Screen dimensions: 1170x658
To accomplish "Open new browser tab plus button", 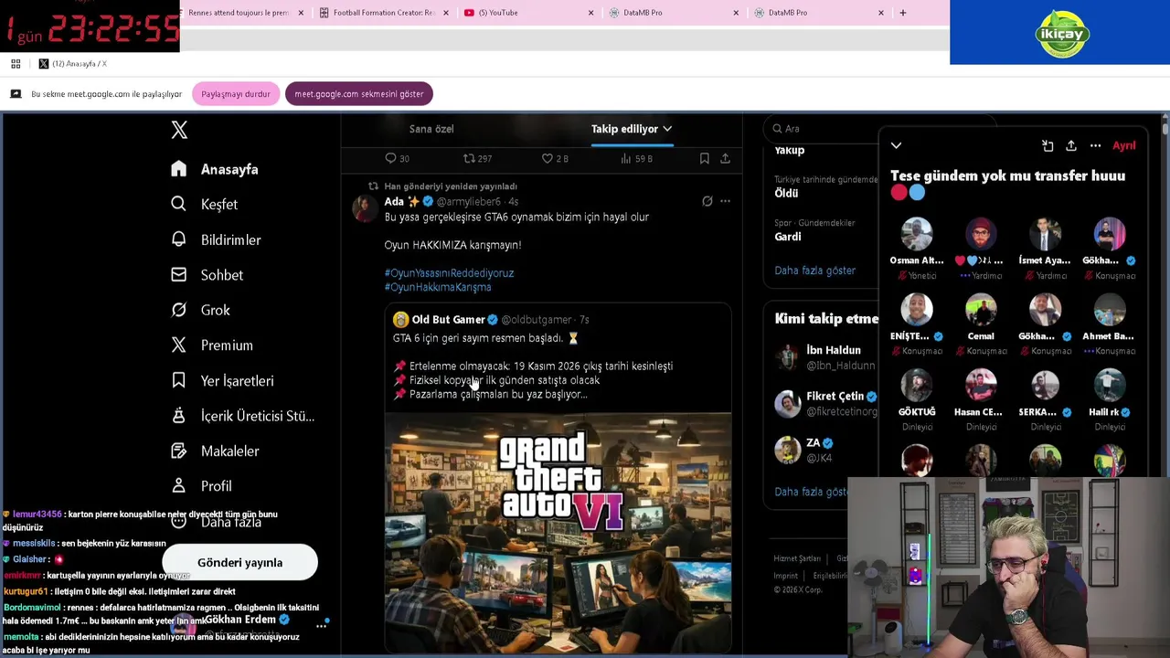I will point(903,13).
